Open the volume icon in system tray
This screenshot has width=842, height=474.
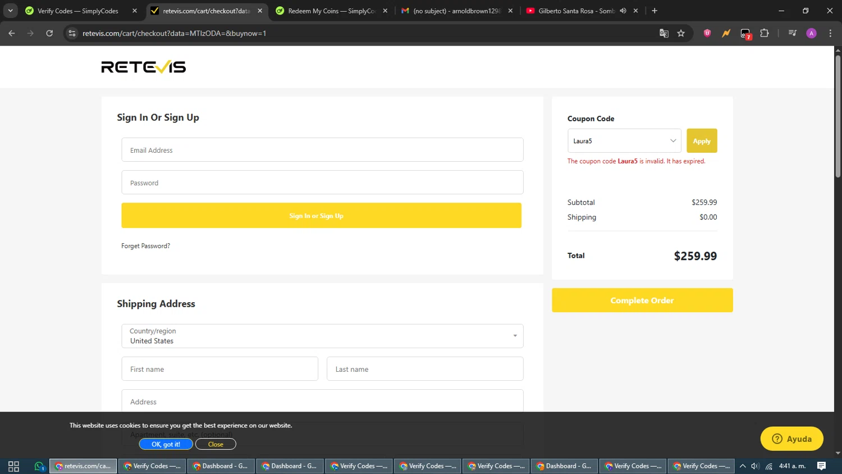click(x=755, y=466)
